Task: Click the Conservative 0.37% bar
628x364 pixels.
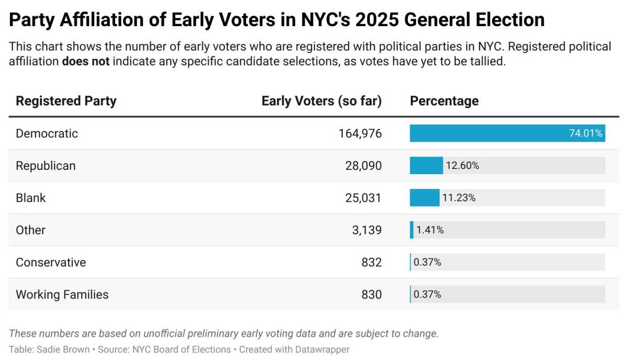Action: pos(411,263)
